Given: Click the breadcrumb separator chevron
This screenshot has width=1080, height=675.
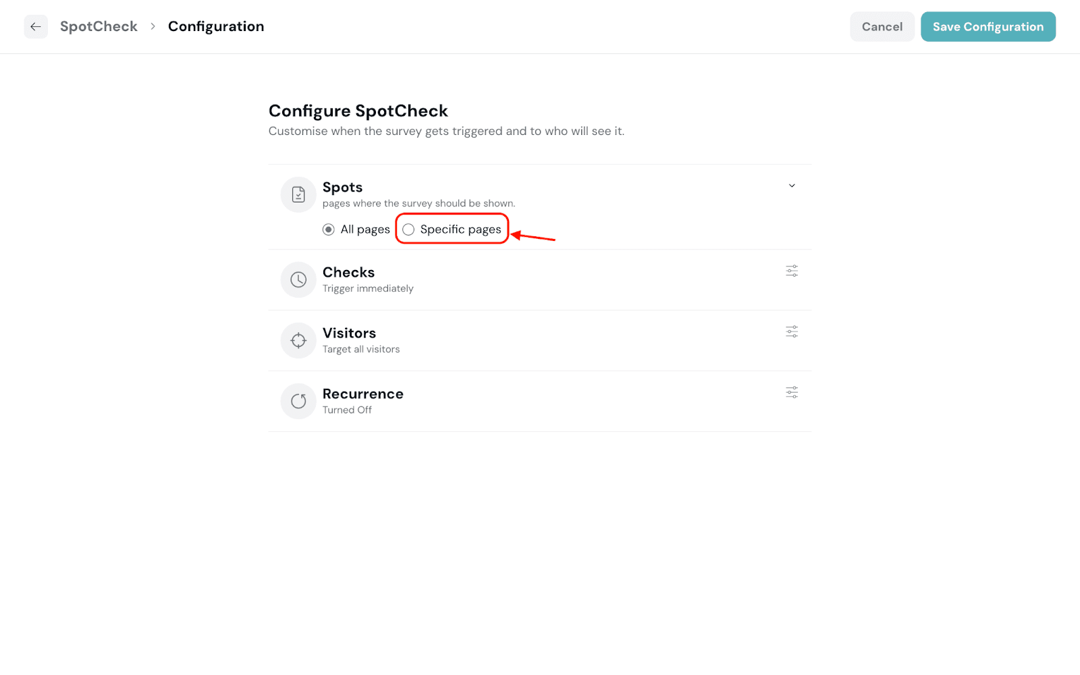Looking at the screenshot, I should (153, 26).
